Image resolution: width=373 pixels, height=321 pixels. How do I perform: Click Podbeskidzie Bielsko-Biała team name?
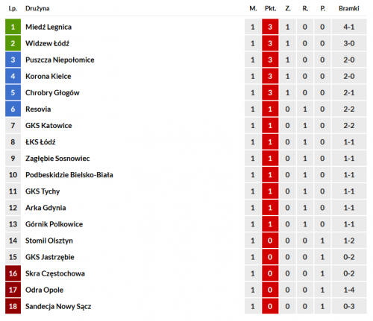coord(69,175)
